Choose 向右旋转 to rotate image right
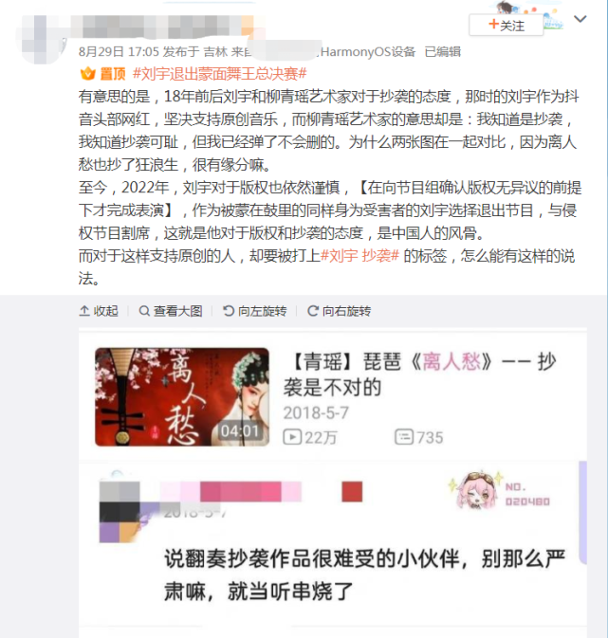The height and width of the screenshot is (638, 608). point(339,311)
